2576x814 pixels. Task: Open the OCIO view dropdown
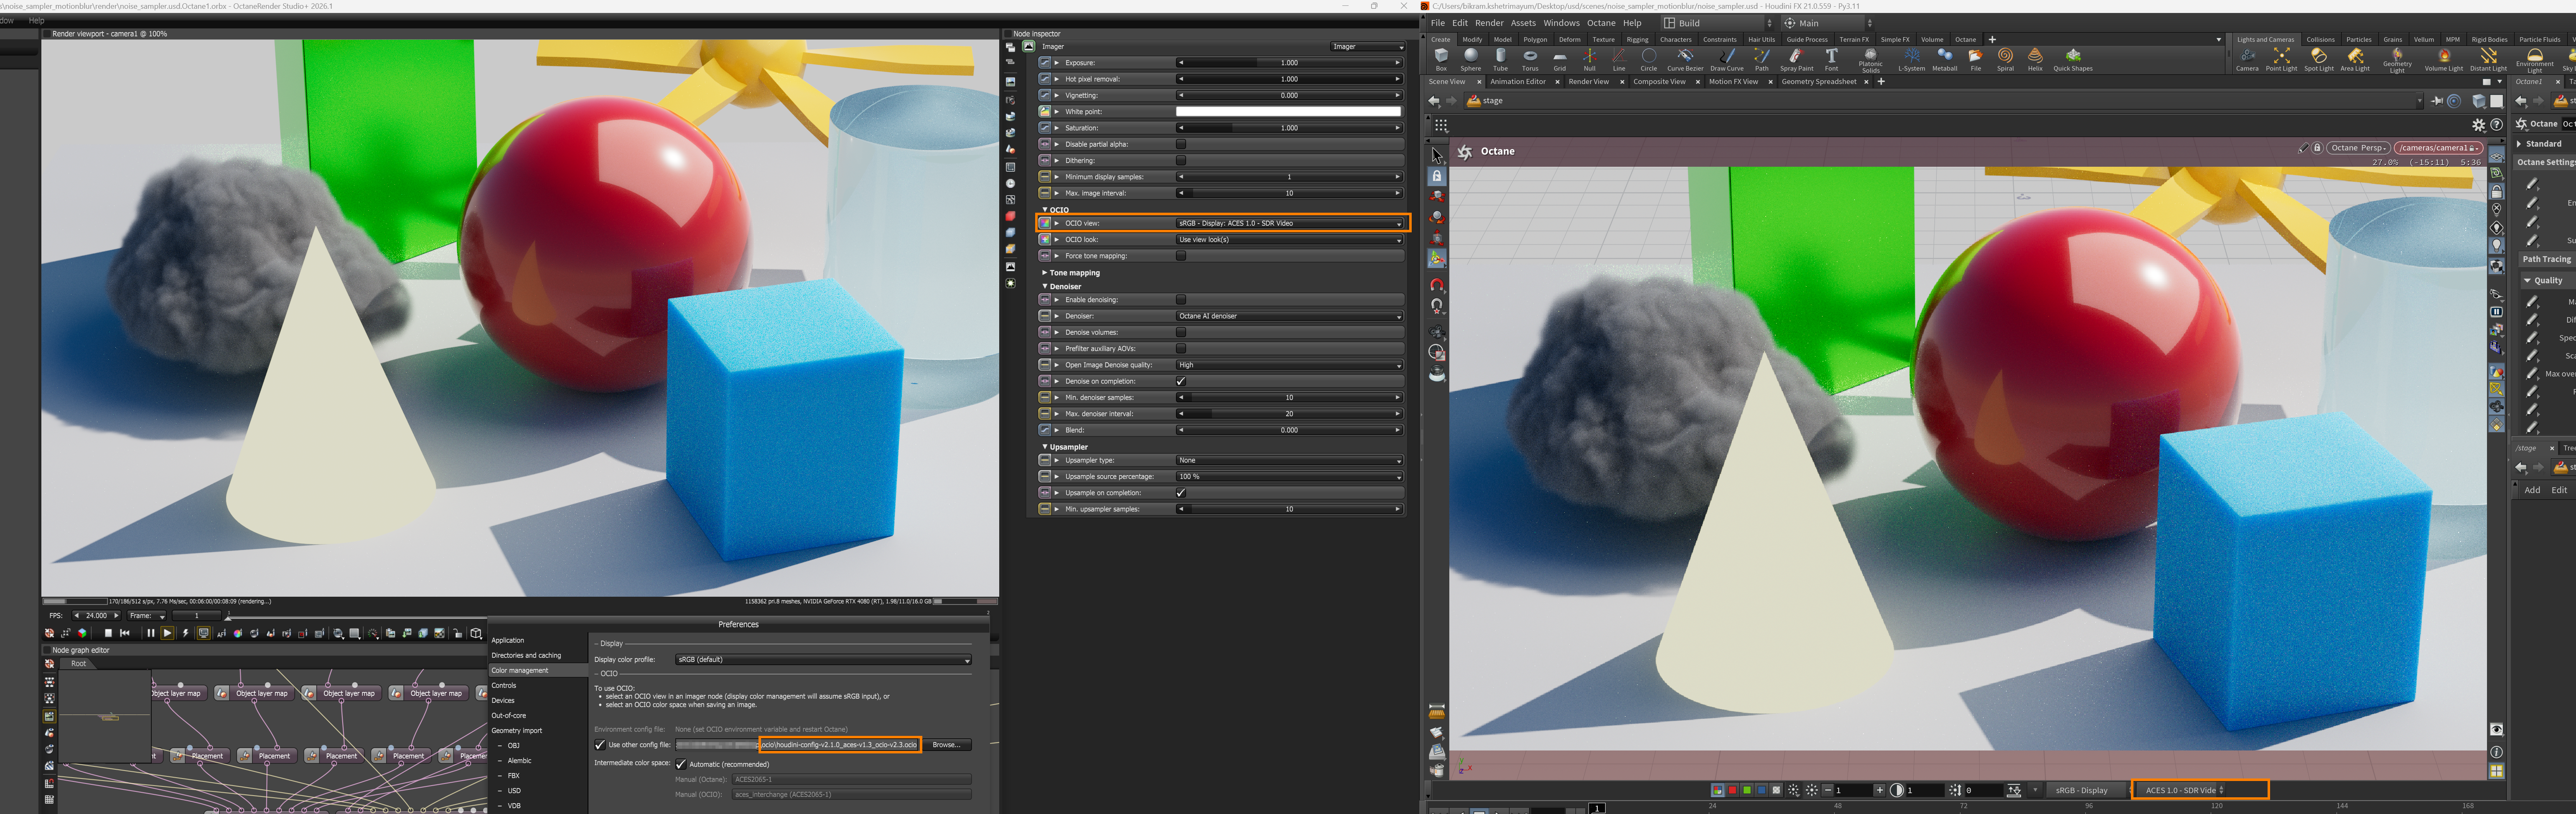coord(1289,223)
